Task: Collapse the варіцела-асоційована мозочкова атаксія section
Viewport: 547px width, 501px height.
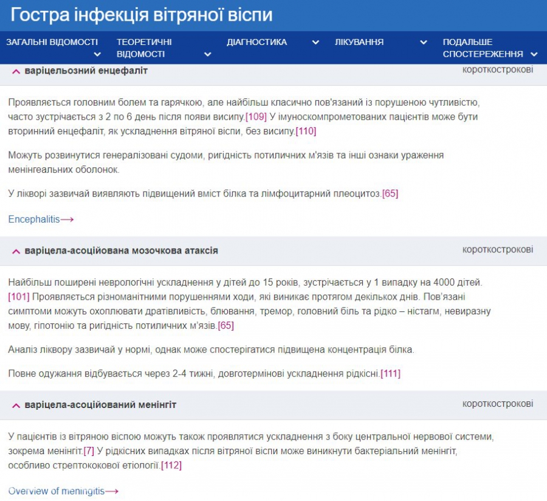Action: (x=16, y=251)
